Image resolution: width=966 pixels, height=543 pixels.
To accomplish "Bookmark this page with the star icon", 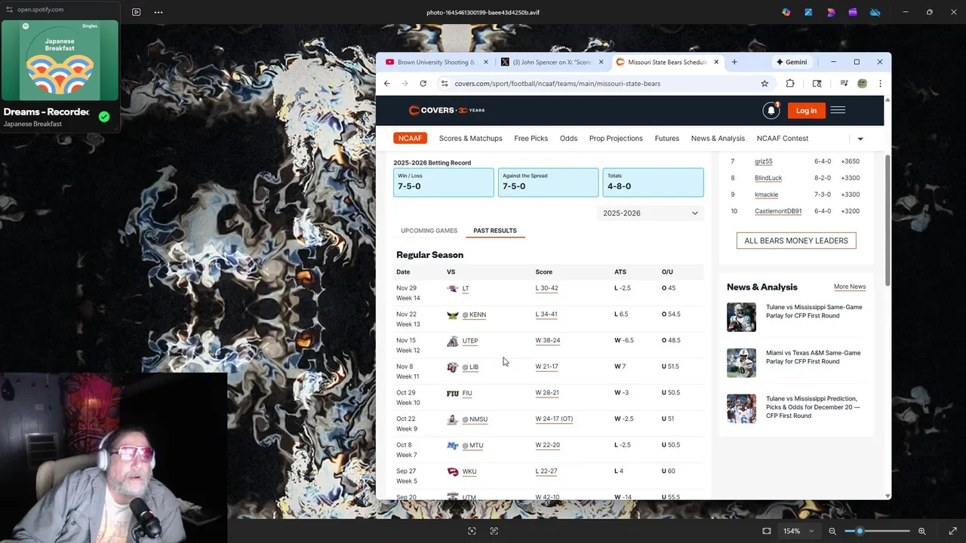I will click(764, 84).
